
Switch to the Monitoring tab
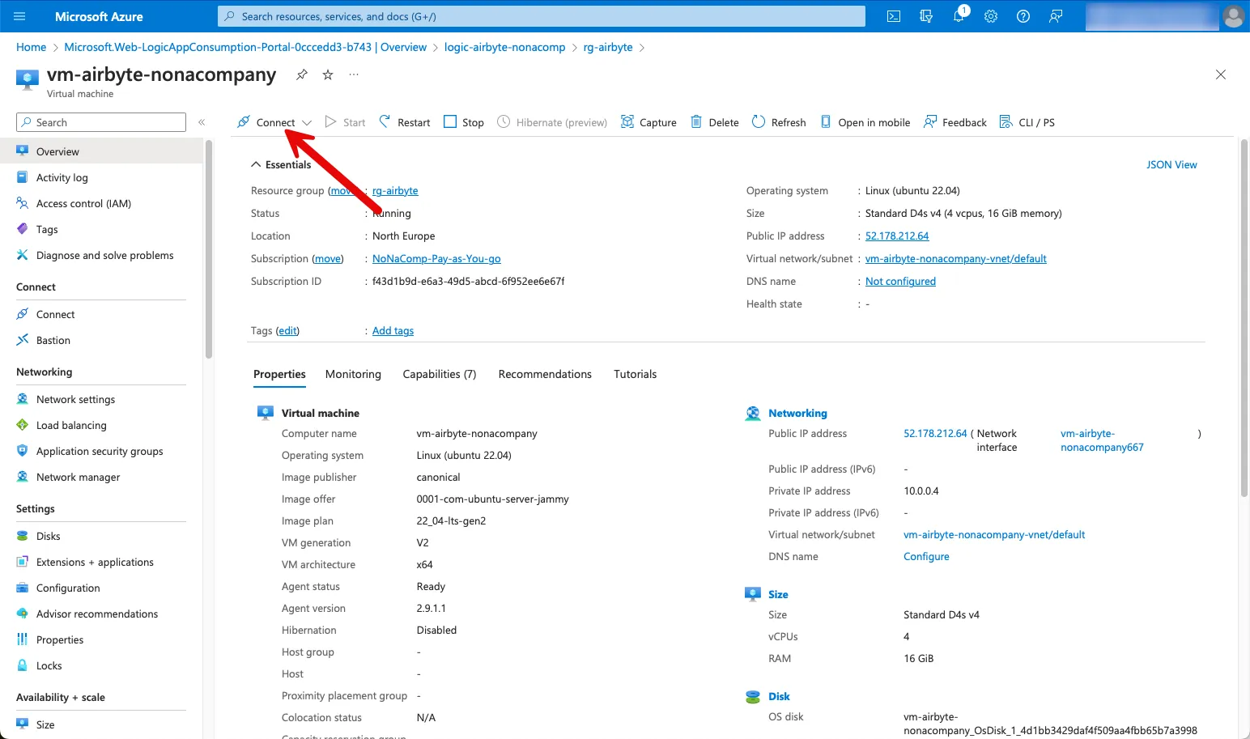click(353, 374)
